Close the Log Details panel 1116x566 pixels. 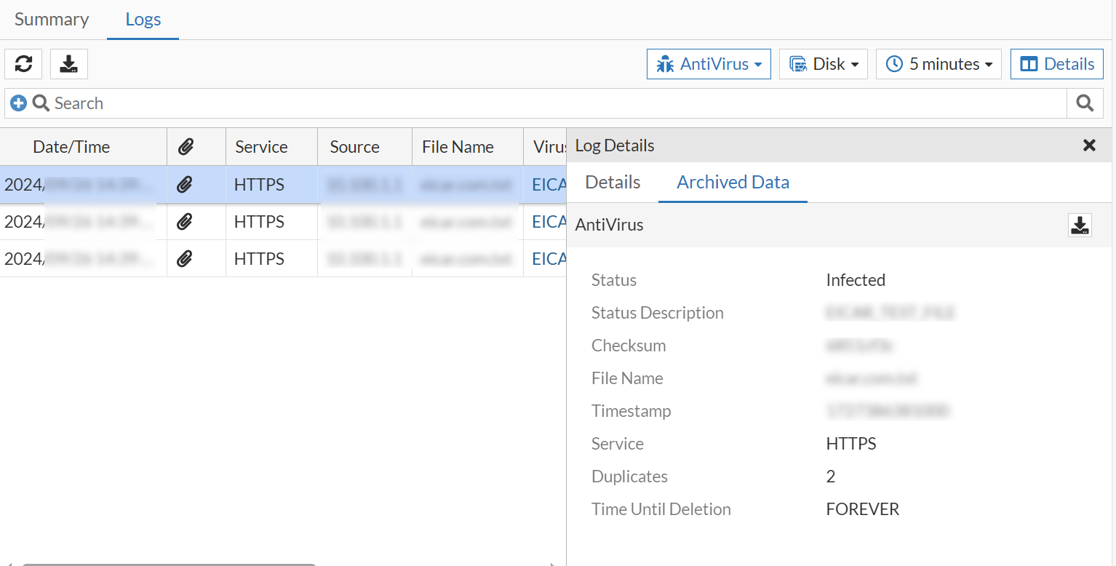[x=1089, y=146]
